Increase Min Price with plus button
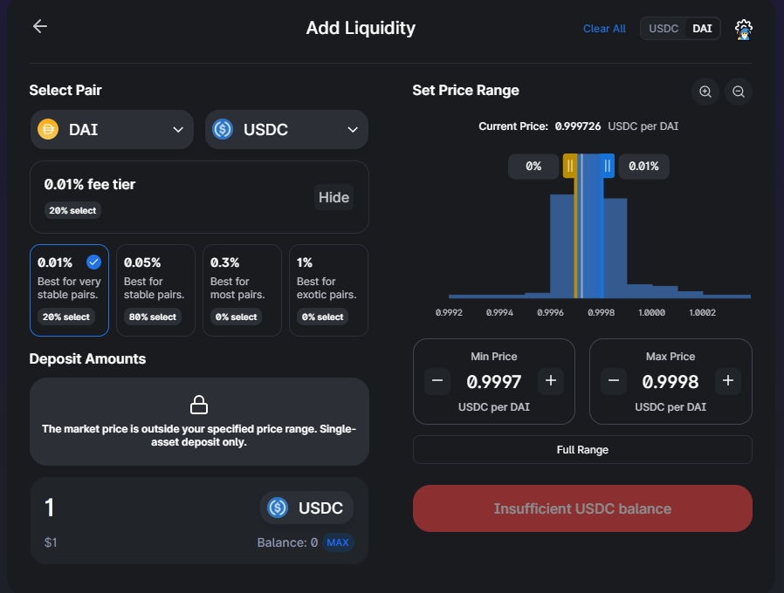 pos(551,381)
